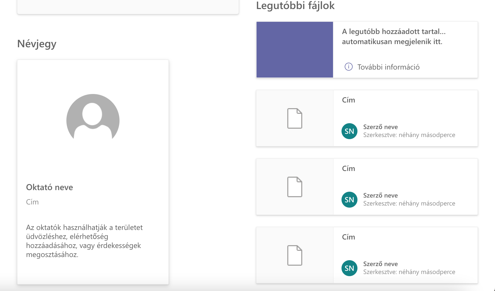Screen dimensions: 495x291
Task: Click the second file's document icon
Action: [295, 187]
